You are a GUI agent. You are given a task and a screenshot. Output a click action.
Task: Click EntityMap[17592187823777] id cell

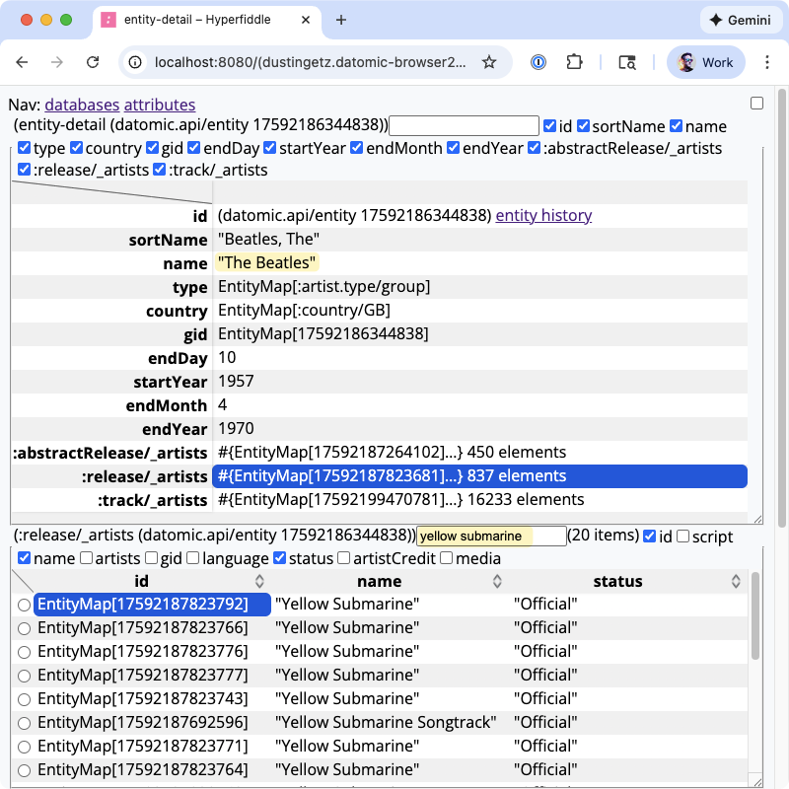point(142,676)
